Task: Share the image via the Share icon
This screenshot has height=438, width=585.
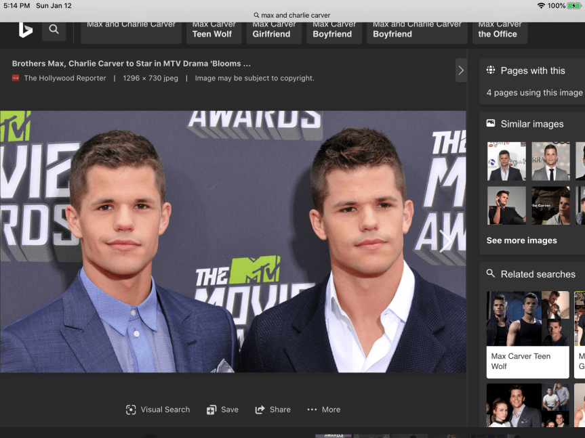Action: point(260,410)
